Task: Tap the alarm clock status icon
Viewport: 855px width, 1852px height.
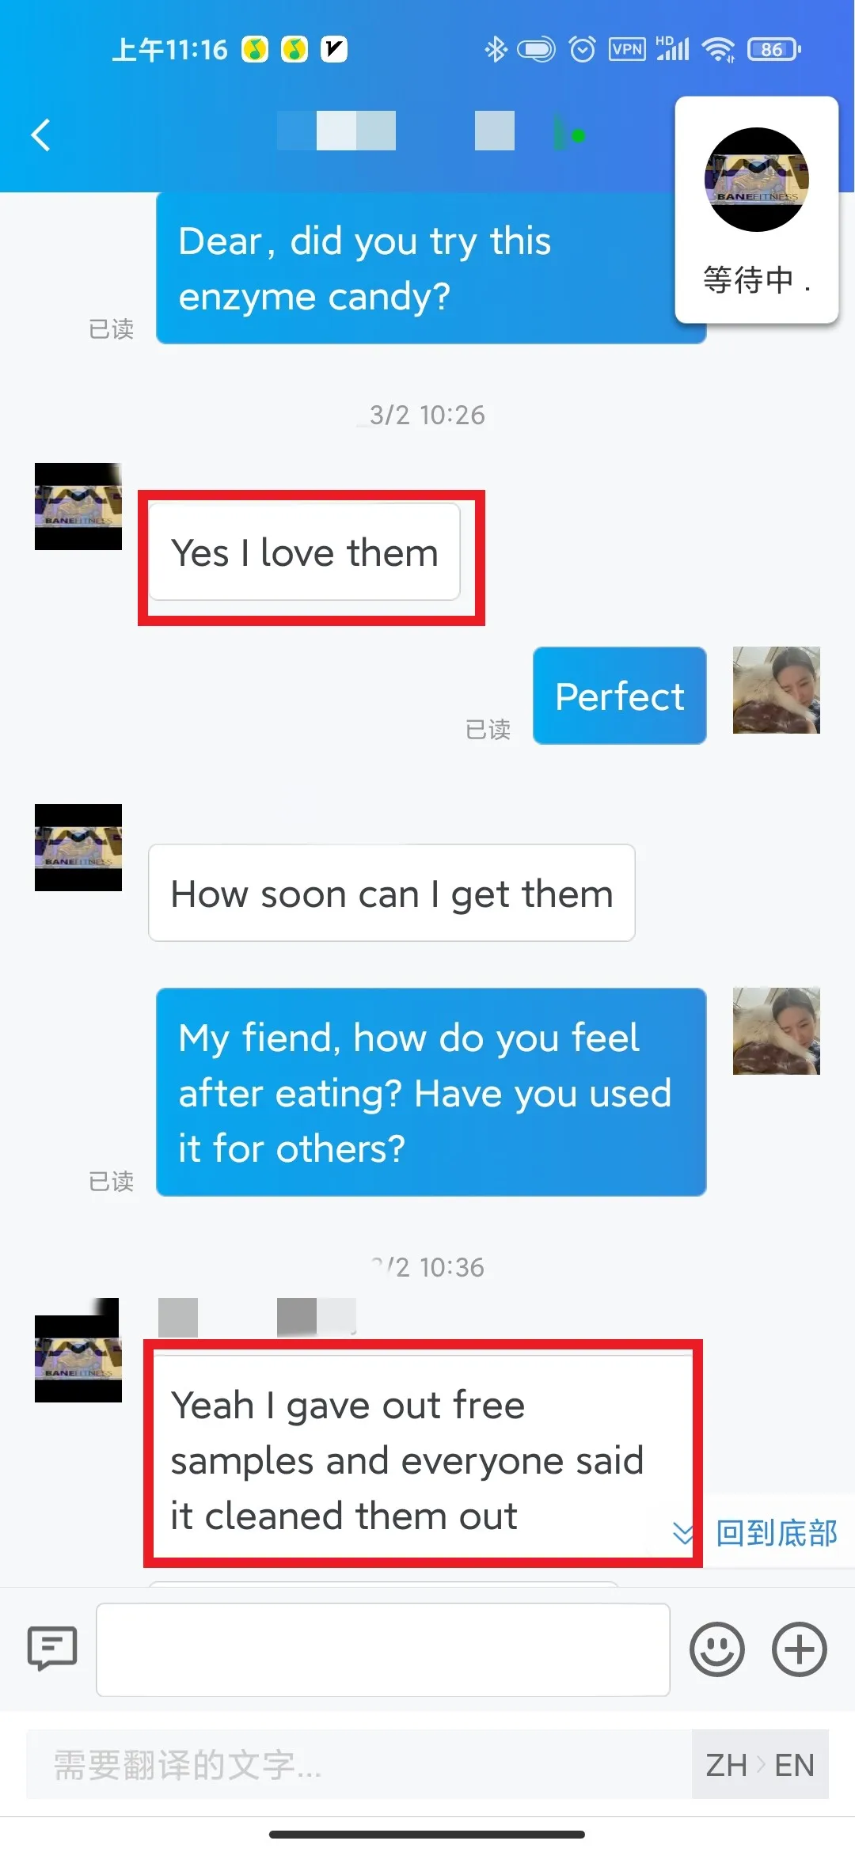Action: point(583,50)
